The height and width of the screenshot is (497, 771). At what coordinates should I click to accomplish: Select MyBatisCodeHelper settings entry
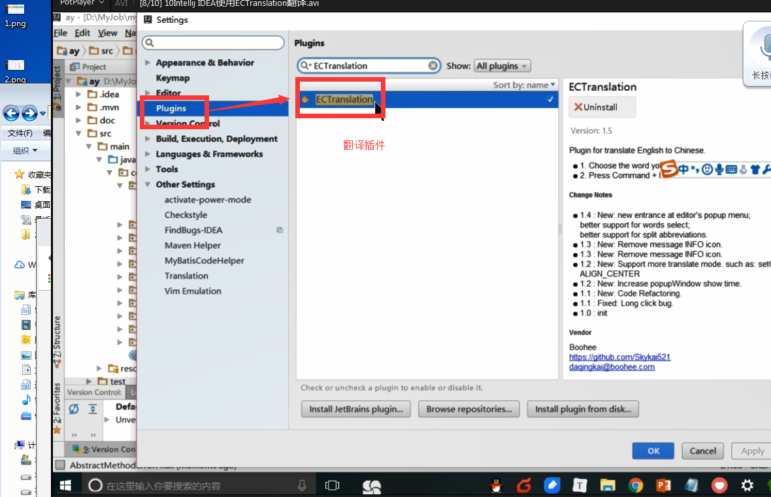(x=204, y=261)
